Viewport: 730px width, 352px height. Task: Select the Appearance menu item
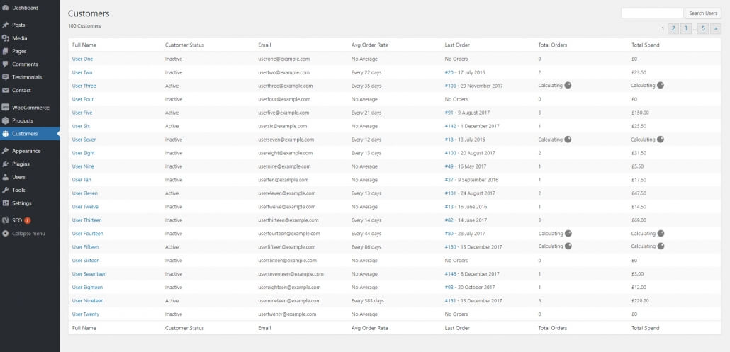point(26,151)
